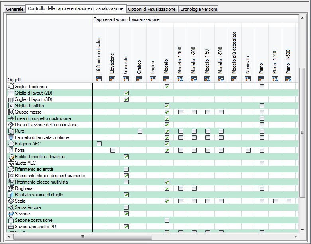This screenshot has width=311, height=244.
Task: Click the horizontal scrollbar left arrow
Action: click(x=9, y=236)
